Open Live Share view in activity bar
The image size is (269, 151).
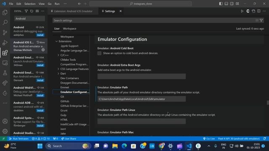5,83
